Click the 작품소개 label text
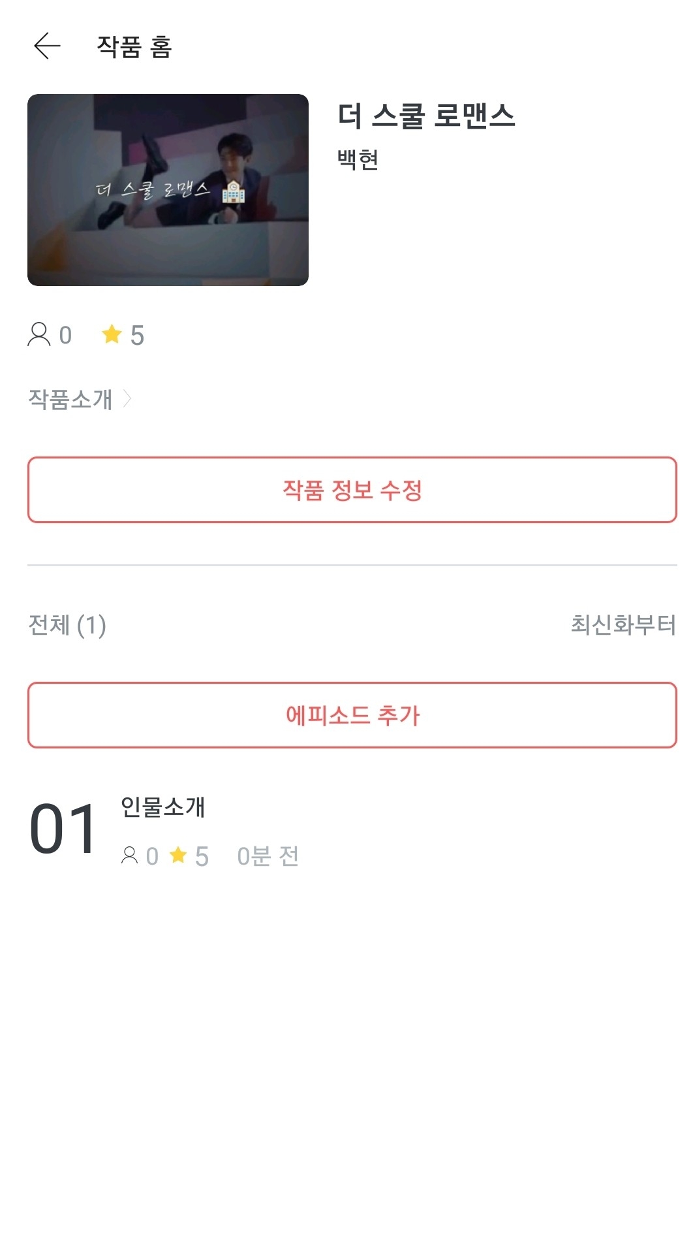Screen dimensions: 693x1233 point(70,399)
